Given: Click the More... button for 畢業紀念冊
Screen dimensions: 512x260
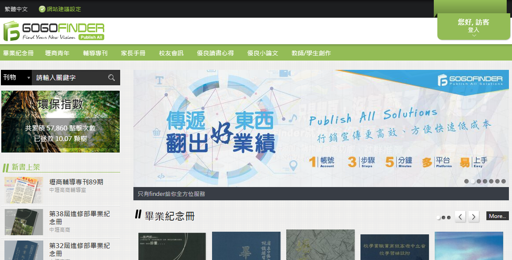Looking at the screenshot, I should tap(497, 216).
